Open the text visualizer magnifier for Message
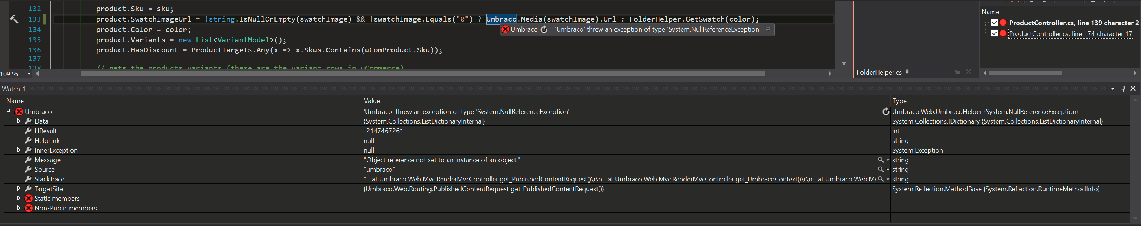This screenshot has width=1141, height=226. pyautogui.click(x=881, y=160)
